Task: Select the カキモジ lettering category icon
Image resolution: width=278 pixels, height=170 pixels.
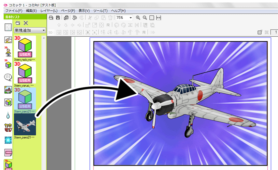Action: point(8,127)
